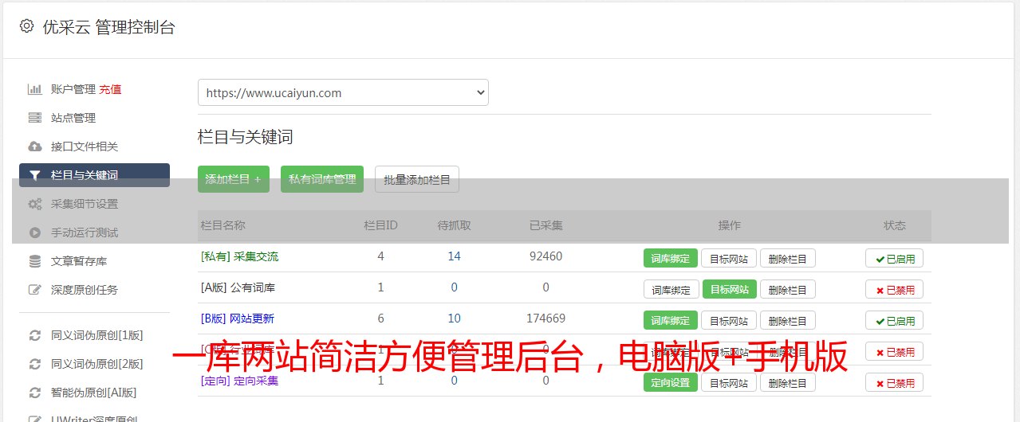Open 同义词伪原创[2版] in the sidebar
The image size is (1020, 422).
pyautogui.click(x=96, y=364)
